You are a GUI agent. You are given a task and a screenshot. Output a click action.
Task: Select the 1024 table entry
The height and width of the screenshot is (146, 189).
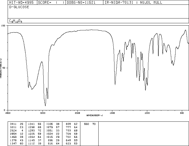(x=49, y=134)
